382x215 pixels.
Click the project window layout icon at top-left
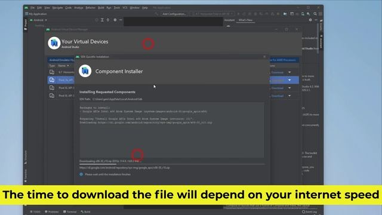click(x=26, y=14)
